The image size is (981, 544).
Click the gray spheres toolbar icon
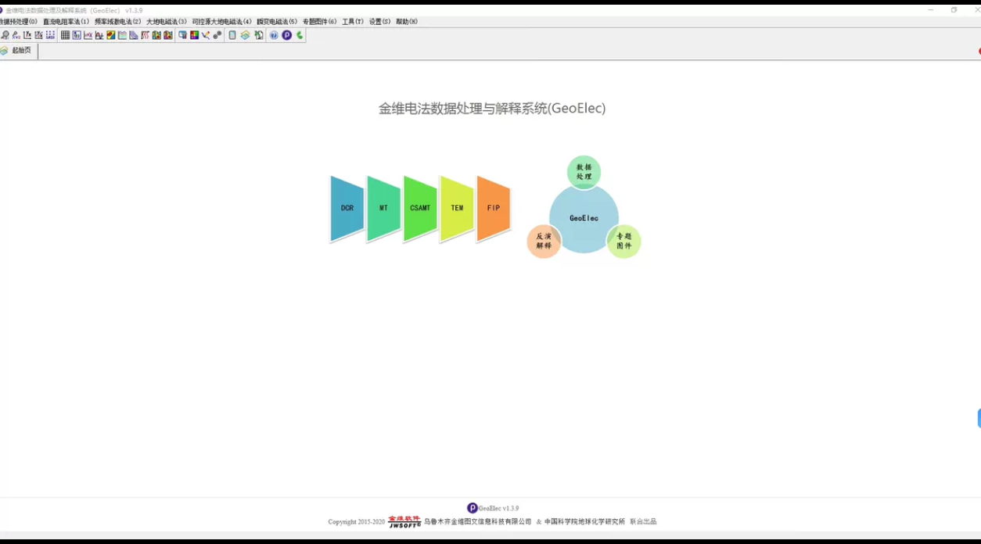coord(217,35)
